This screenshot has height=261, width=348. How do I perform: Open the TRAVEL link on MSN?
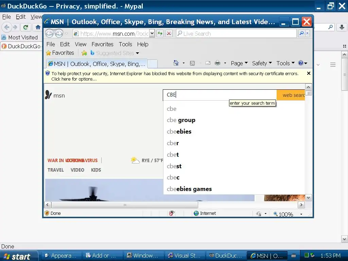coord(55,170)
